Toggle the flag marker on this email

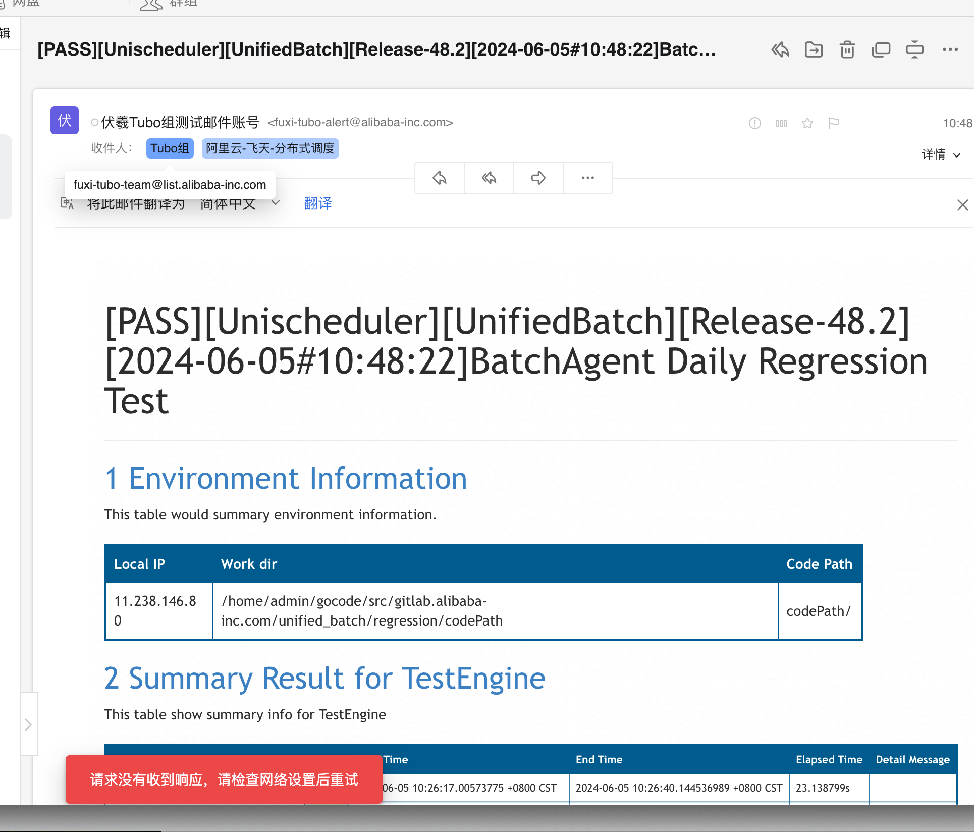(x=834, y=123)
